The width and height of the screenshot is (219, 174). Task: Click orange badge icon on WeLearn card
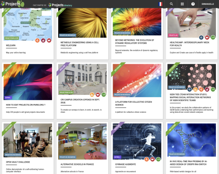[37, 40]
